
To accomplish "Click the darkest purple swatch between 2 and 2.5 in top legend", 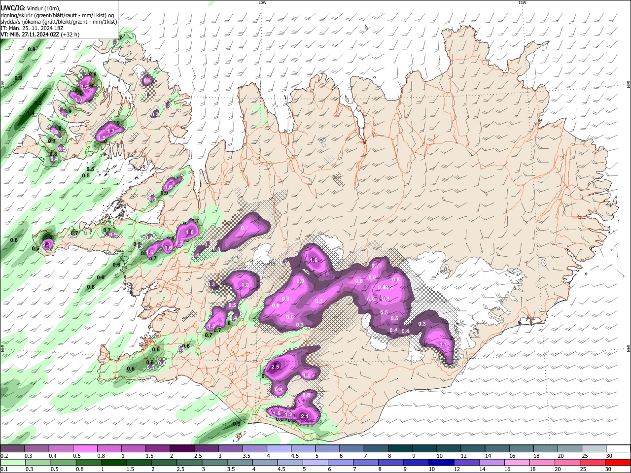I will [x=181, y=449].
